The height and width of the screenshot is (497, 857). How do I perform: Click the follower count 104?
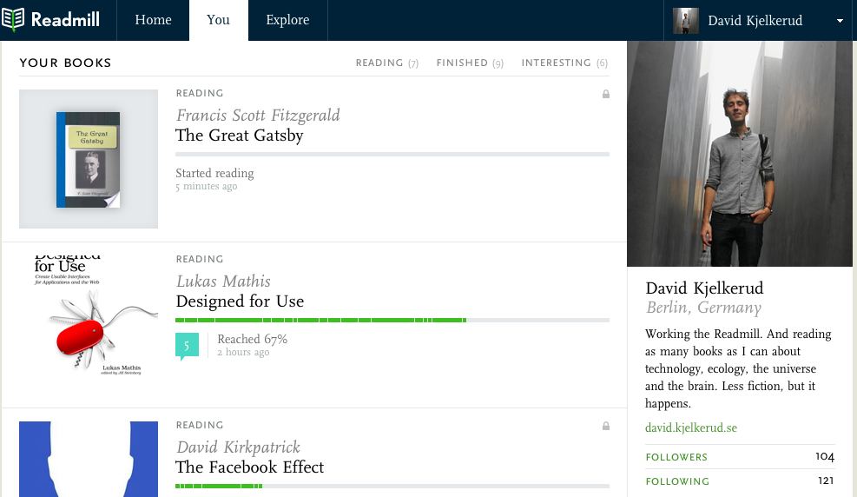point(825,456)
